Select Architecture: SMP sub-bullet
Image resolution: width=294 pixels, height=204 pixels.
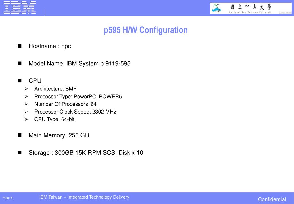coord(55,89)
